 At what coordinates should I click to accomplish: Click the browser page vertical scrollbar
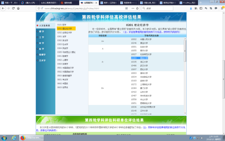pos(223,79)
